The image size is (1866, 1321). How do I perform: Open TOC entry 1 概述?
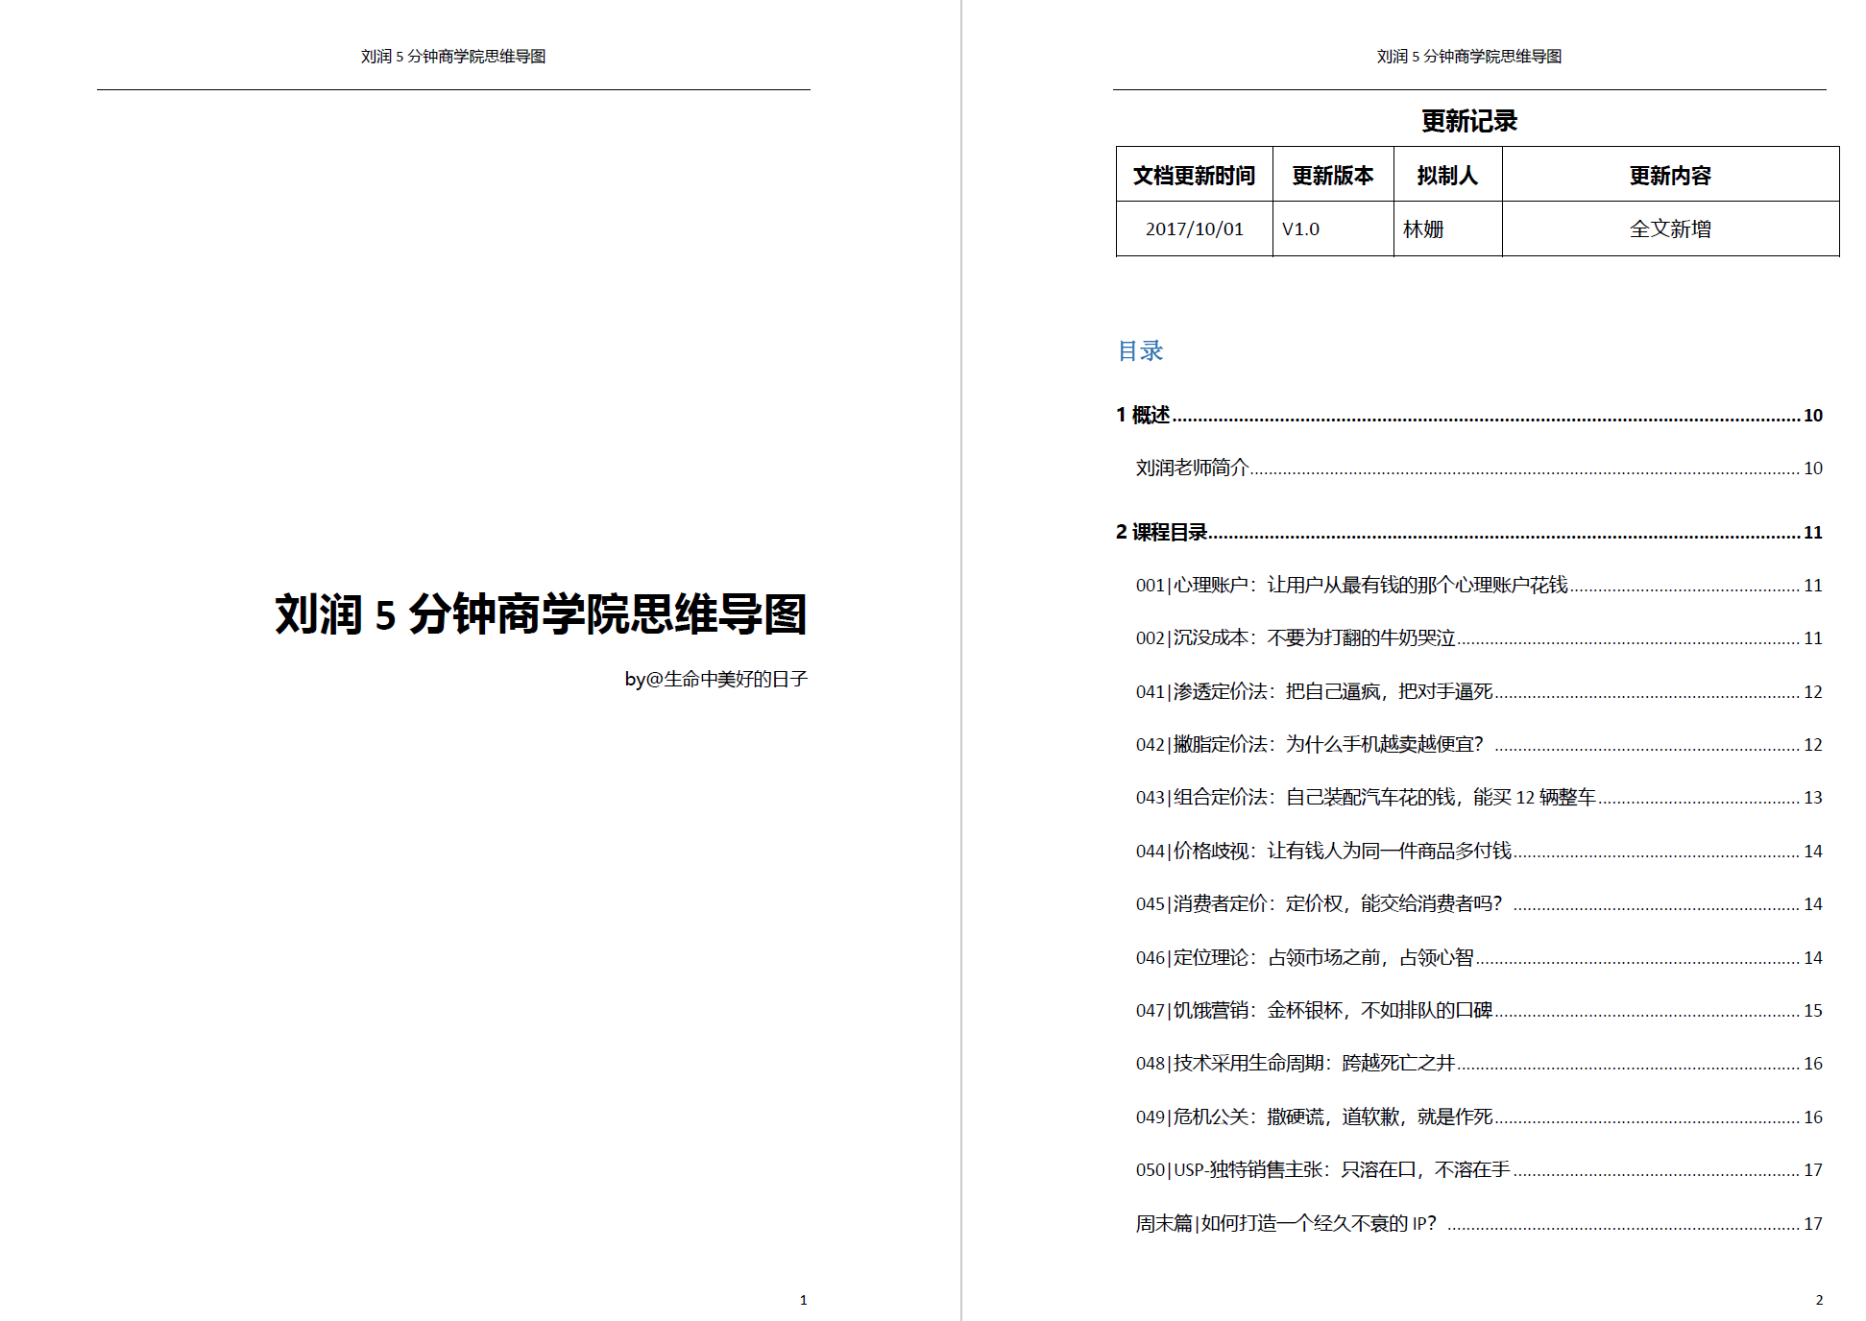pyautogui.click(x=1143, y=415)
